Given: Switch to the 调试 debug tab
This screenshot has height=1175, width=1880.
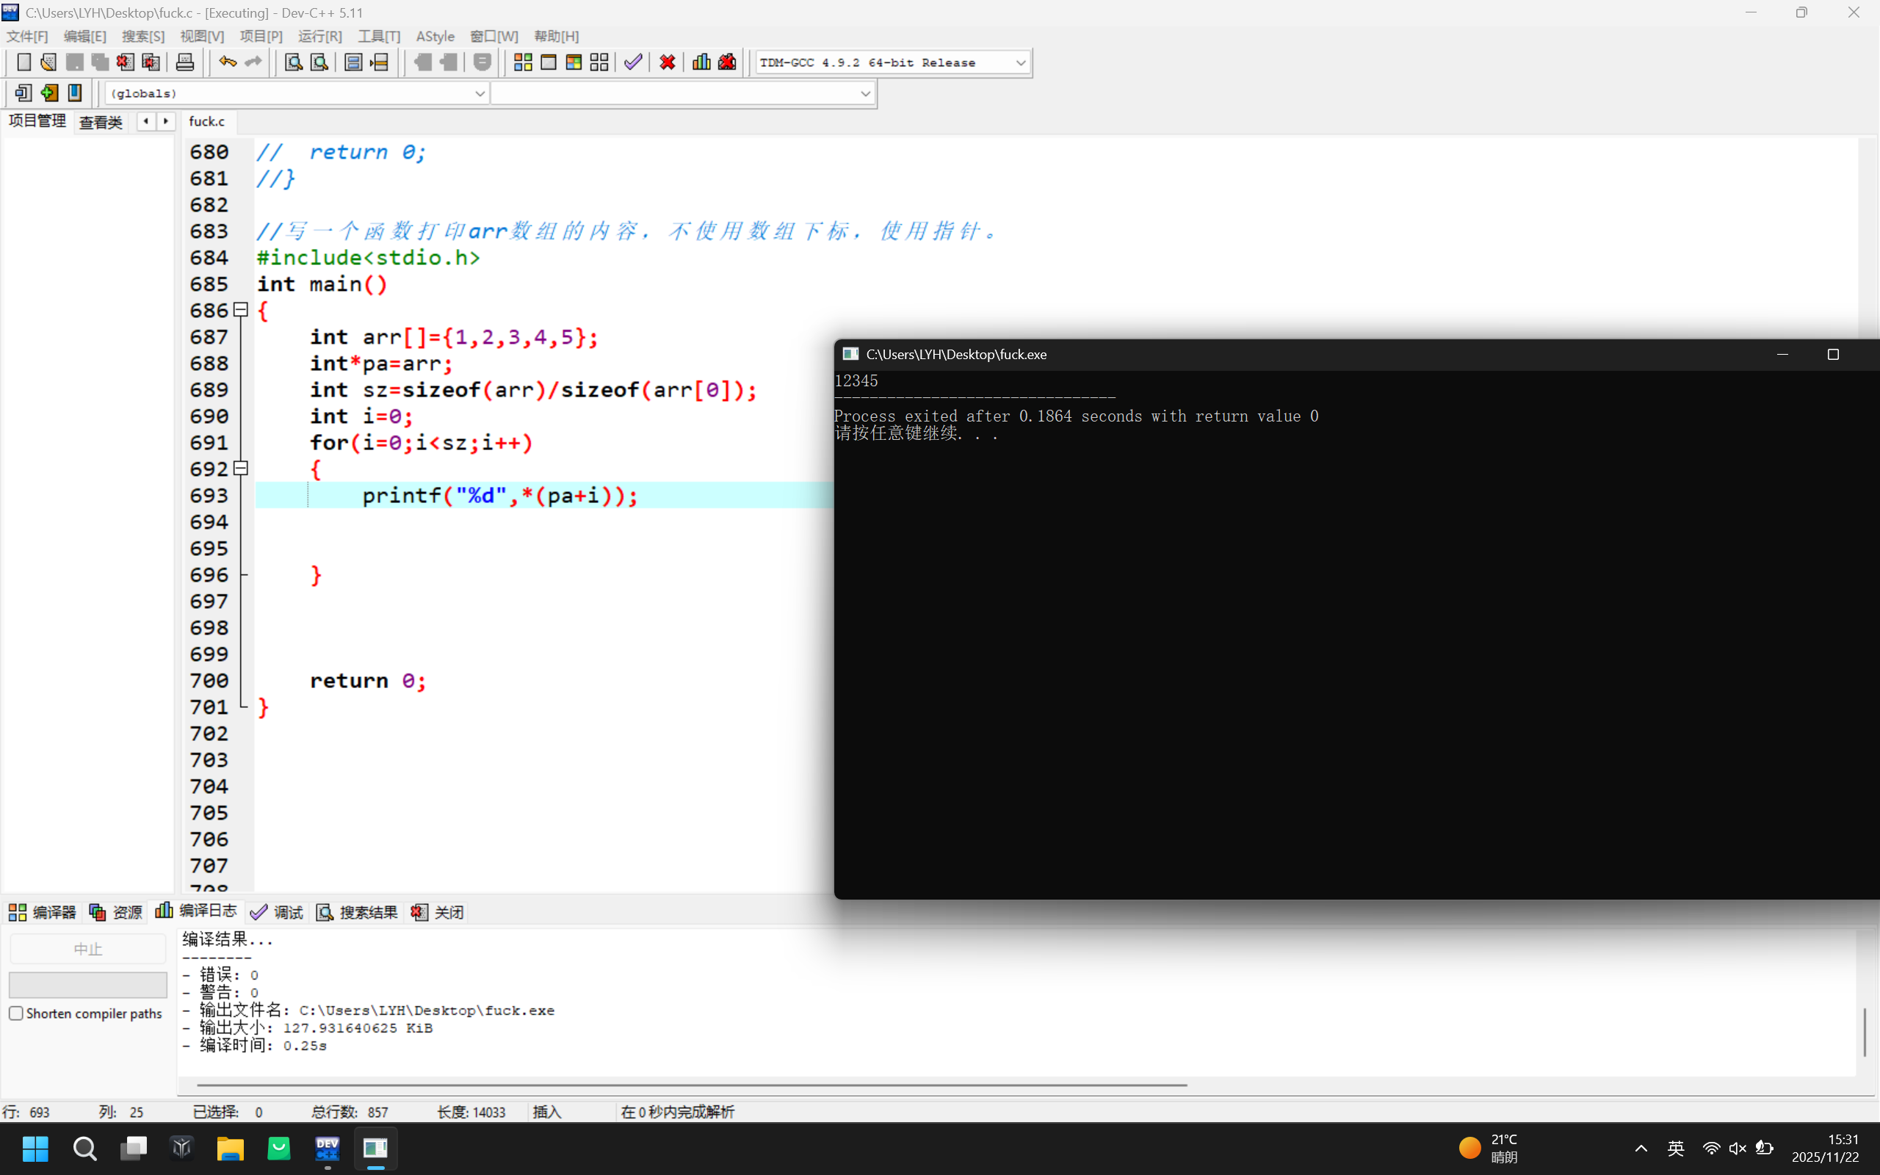Looking at the screenshot, I should (x=277, y=912).
